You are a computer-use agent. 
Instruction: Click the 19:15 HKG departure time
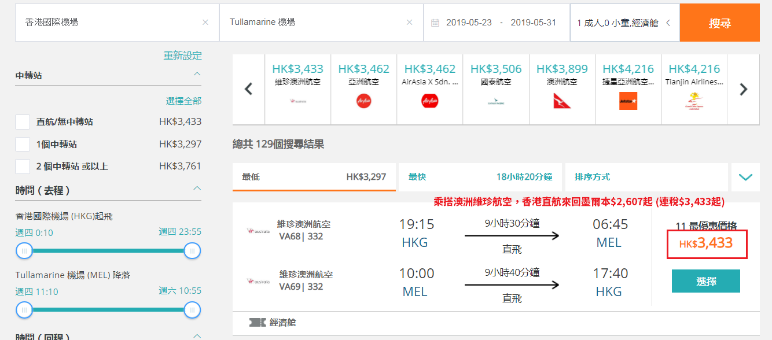(416, 224)
